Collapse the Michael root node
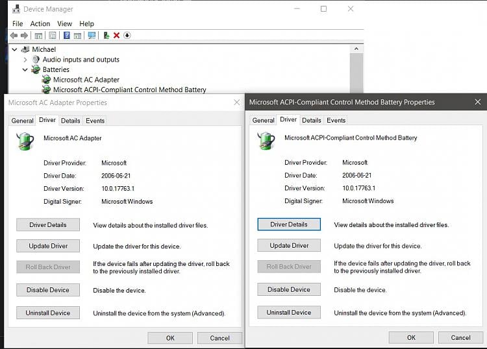 [x=14, y=49]
